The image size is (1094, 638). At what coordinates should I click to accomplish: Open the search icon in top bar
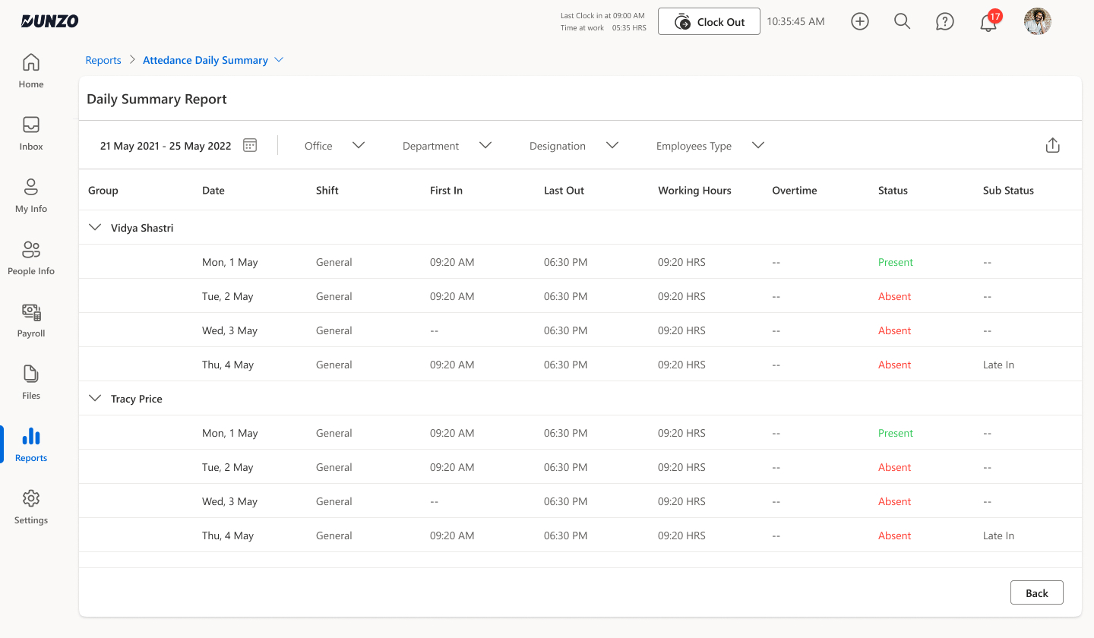902,21
